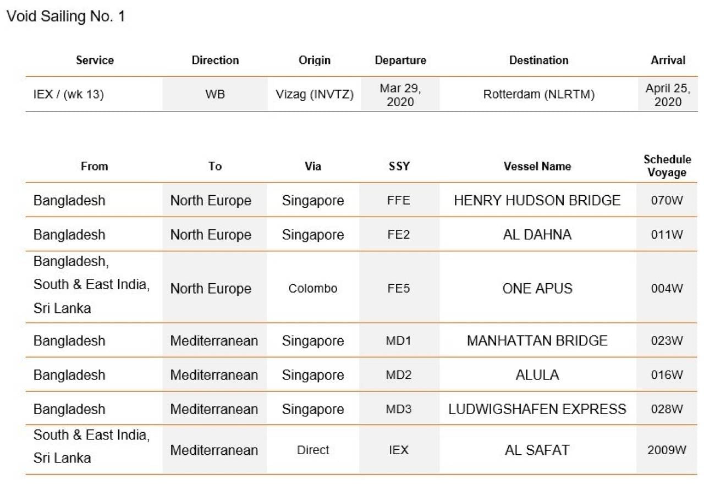This screenshot has height=485, width=704.
Task: Select the MD3 SSY code
Action: click(399, 409)
